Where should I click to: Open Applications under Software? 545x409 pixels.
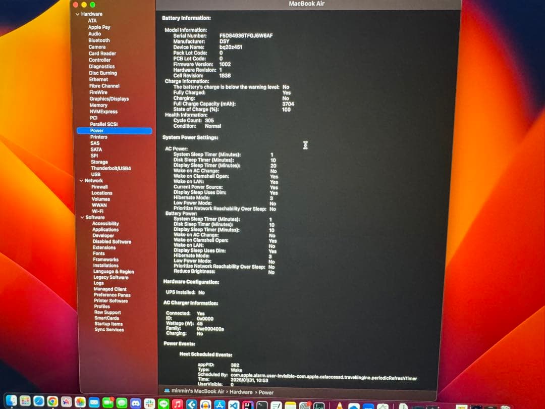[x=105, y=230]
